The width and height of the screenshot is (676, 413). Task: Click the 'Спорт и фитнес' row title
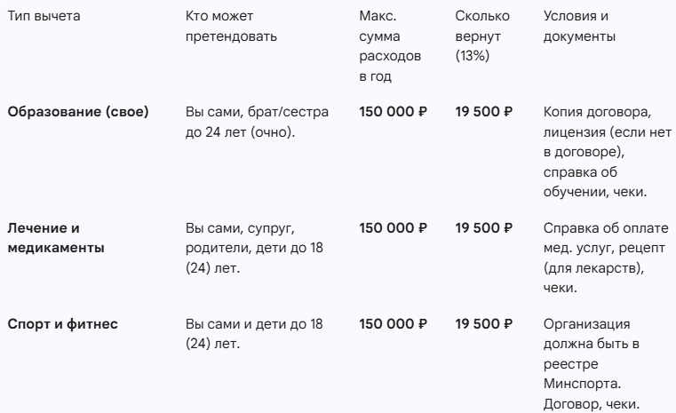pyautogui.click(x=62, y=324)
